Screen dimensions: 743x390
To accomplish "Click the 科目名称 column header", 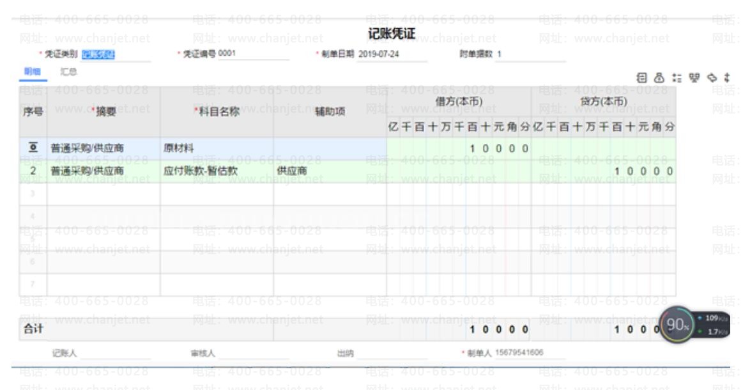I will click(217, 112).
